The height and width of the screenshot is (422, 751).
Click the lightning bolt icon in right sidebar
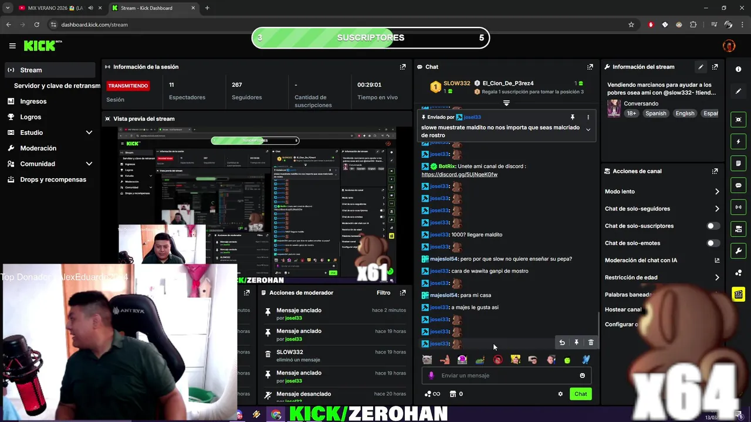coord(738,141)
